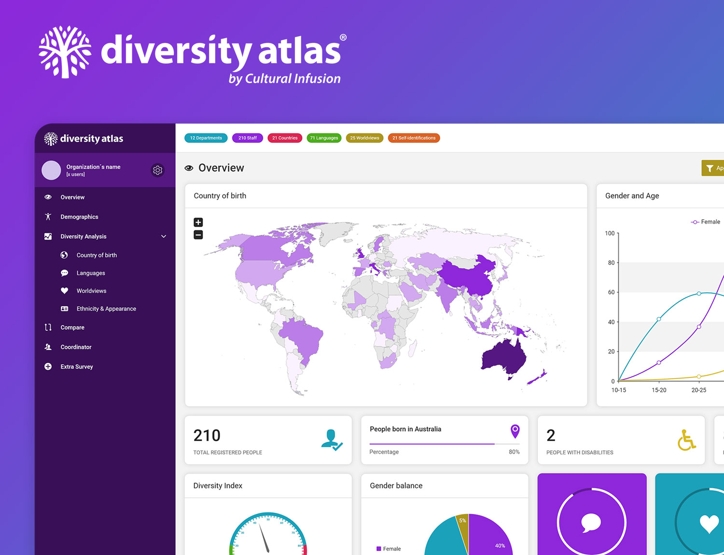The image size is (724, 555).
Task: Click the diversity atlas sidebar logo
Action: pos(84,139)
